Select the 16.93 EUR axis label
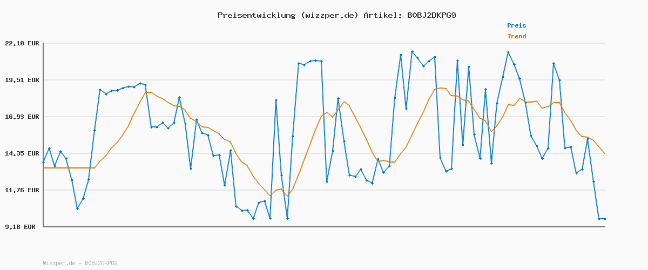The image size is (648, 270). pyautogui.click(x=22, y=117)
